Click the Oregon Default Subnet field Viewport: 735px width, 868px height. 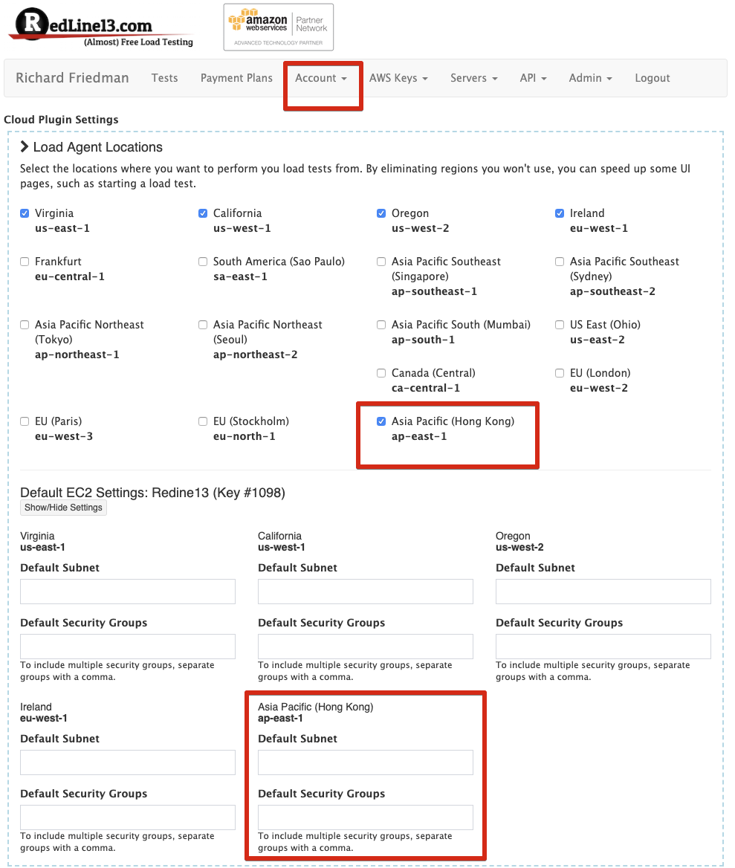(x=603, y=592)
